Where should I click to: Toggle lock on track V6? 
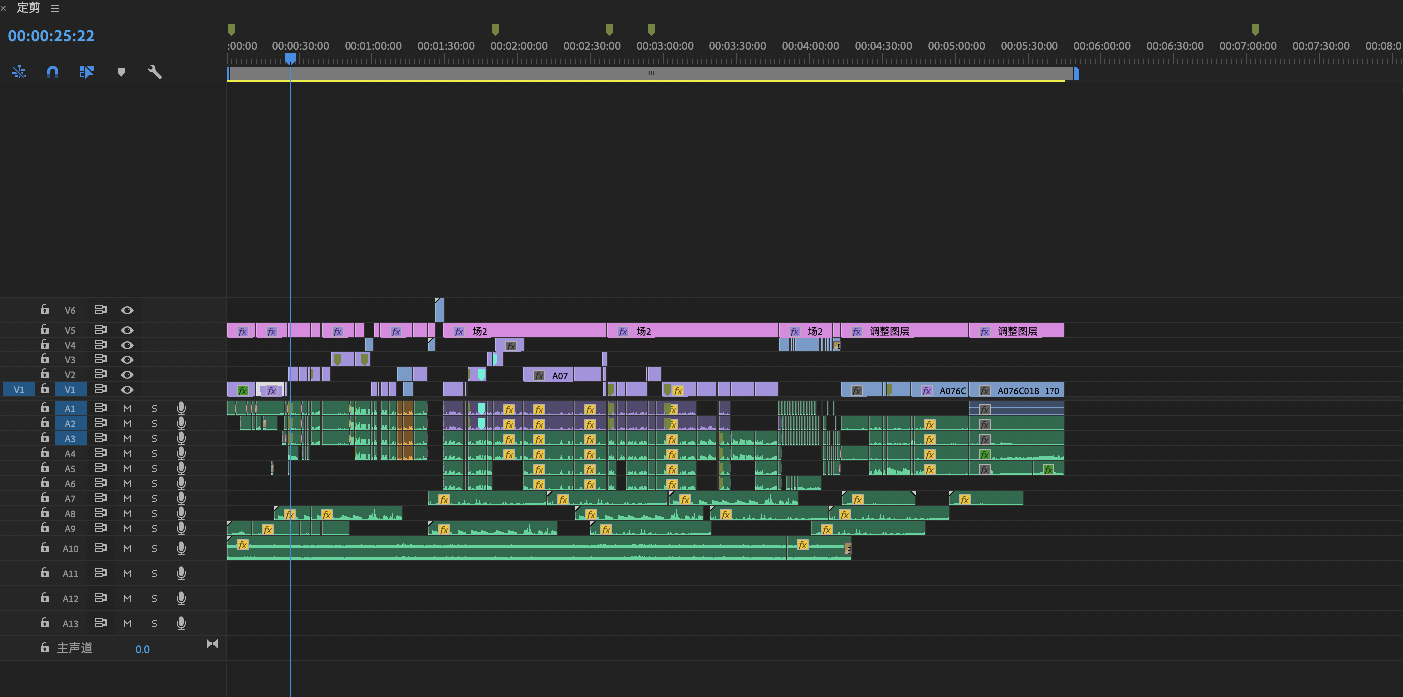44,309
